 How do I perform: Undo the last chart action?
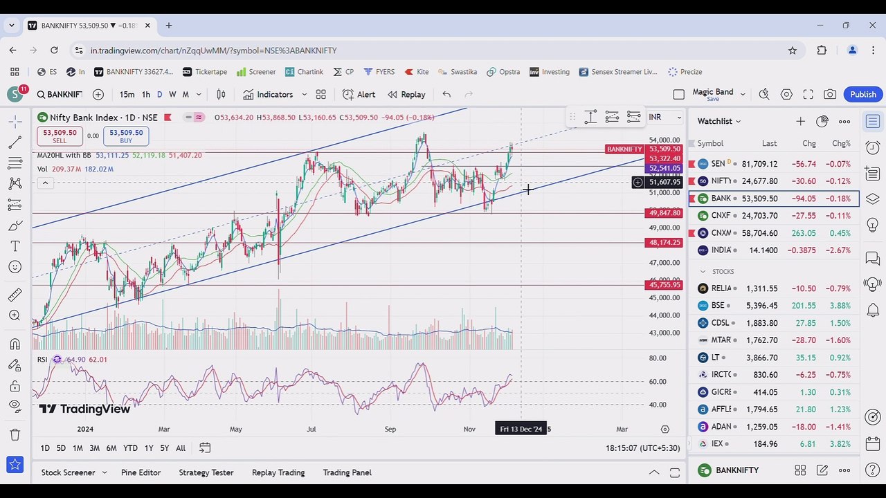(x=446, y=95)
